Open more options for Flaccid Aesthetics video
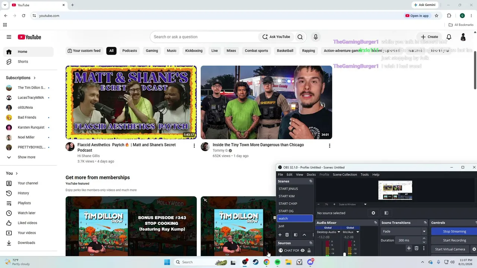The width and height of the screenshot is (477, 268). tap(194, 146)
